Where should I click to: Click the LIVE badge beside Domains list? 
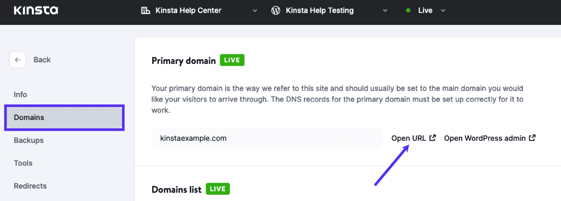tap(218, 189)
